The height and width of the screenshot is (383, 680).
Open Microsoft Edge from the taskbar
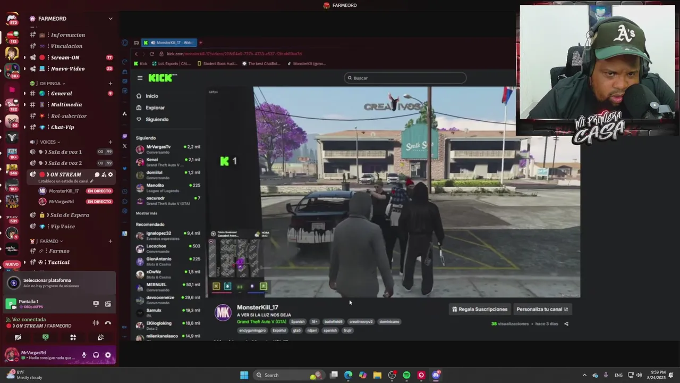348,375
